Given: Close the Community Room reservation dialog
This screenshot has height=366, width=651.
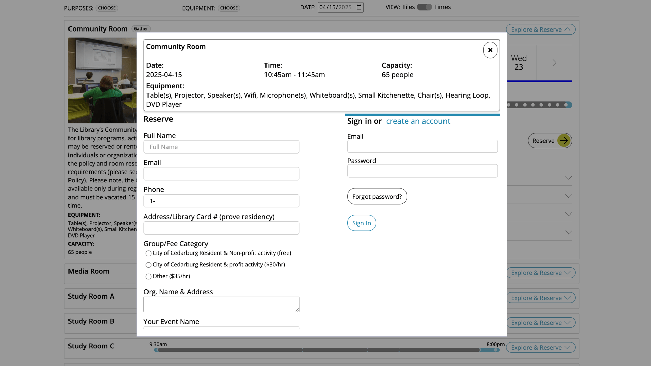Looking at the screenshot, I should click(490, 50).
